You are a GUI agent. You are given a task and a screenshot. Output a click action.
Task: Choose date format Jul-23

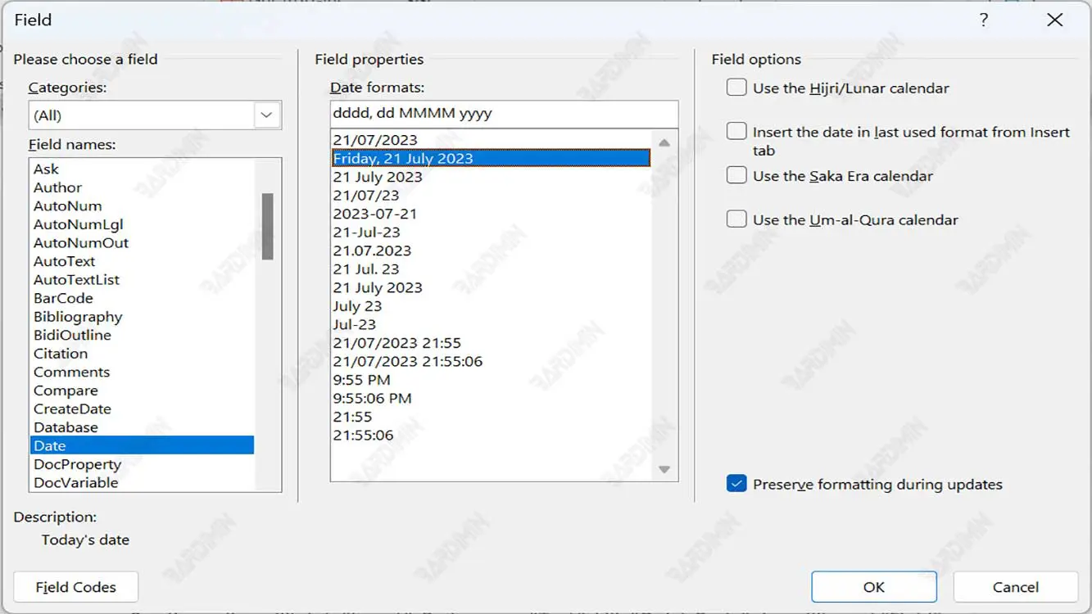(x=354, y=324)
